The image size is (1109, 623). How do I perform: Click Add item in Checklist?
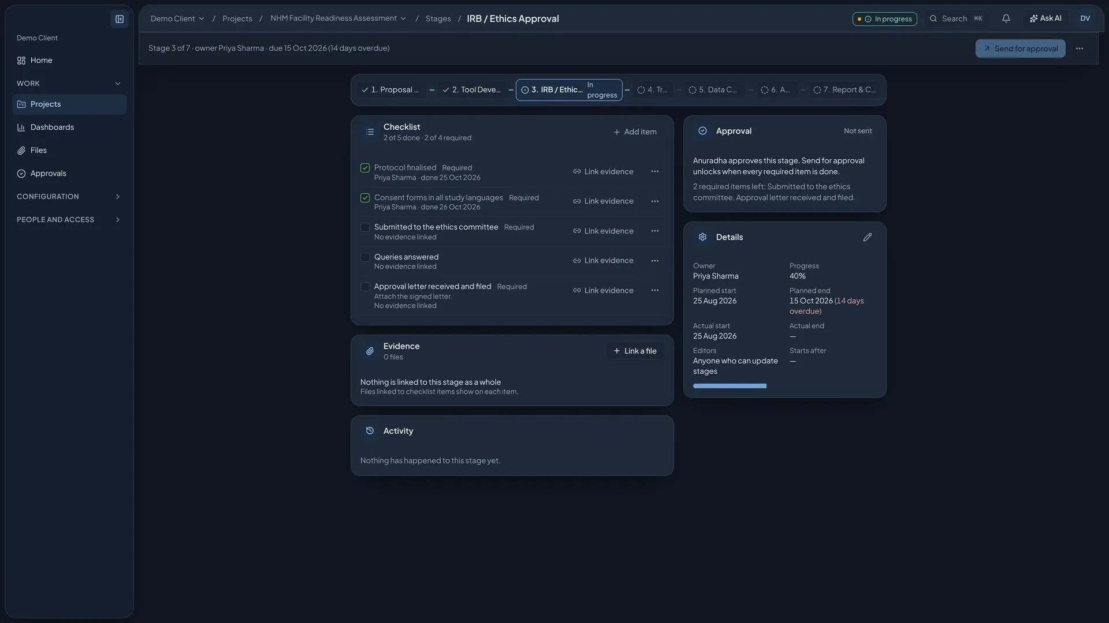coord(634,132)
